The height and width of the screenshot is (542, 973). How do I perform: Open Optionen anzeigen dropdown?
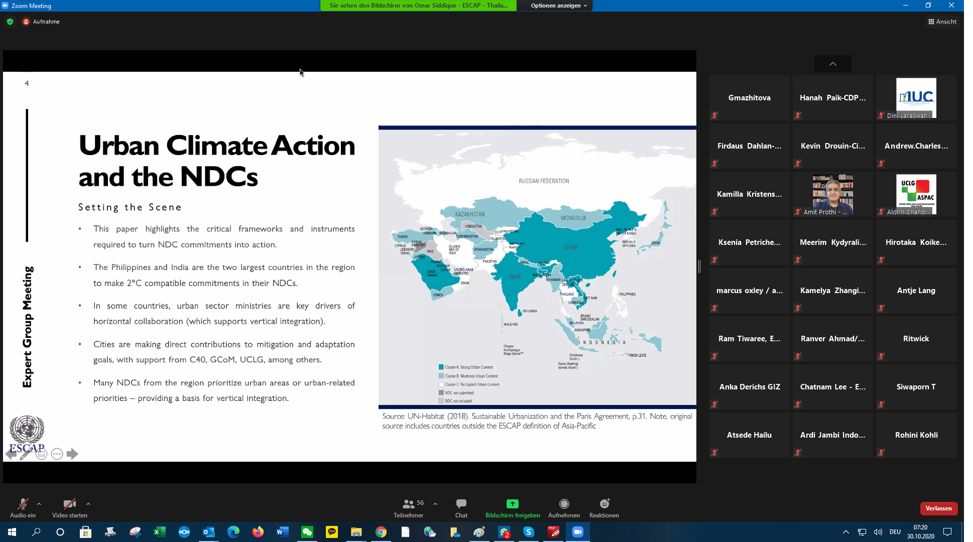(558, 6)
